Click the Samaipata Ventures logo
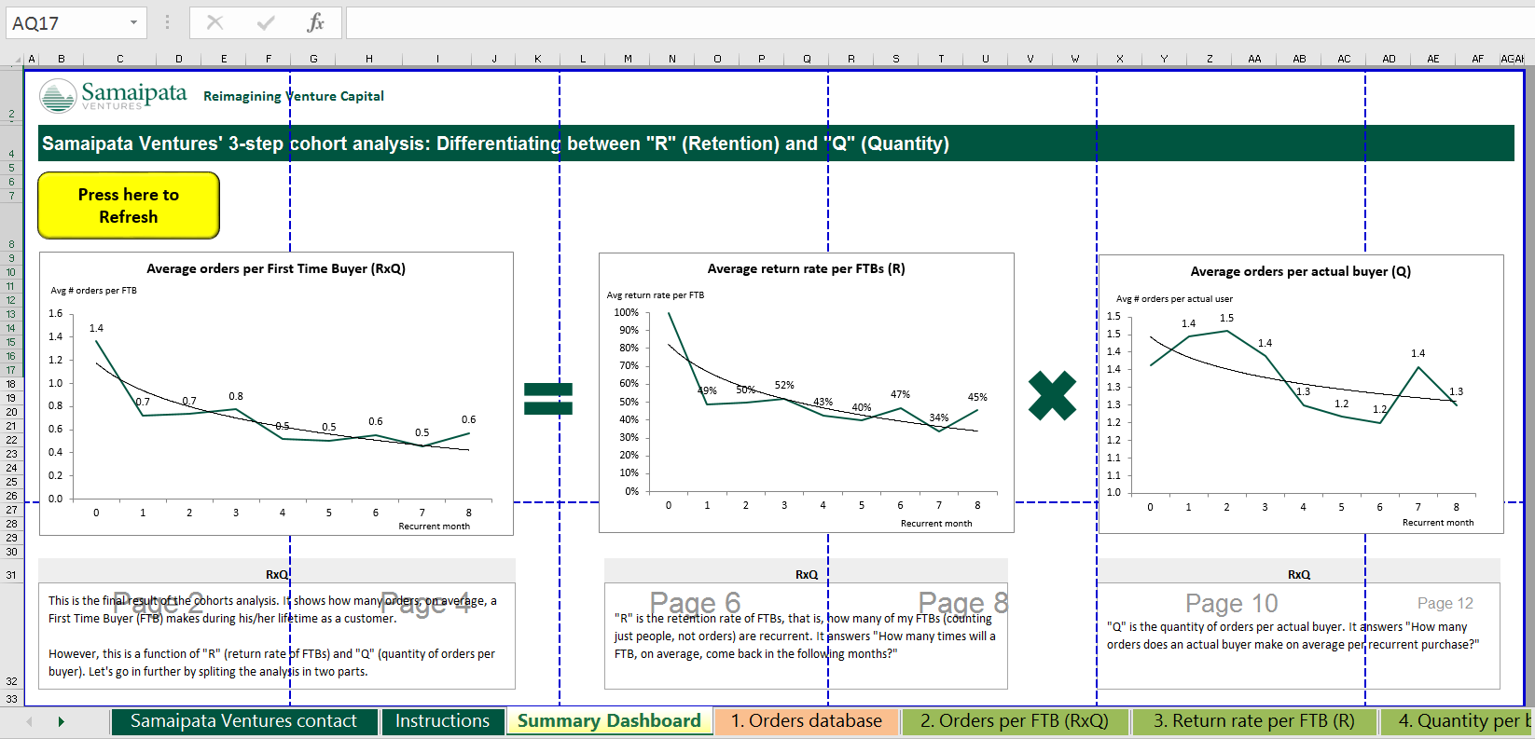Image resolution: width=1535 pixels, height=739 pixels. click(114, 95)
